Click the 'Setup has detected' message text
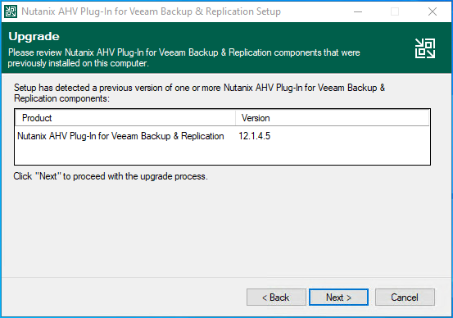This screenshot has height=318, width=453. (x=200, y=93)
